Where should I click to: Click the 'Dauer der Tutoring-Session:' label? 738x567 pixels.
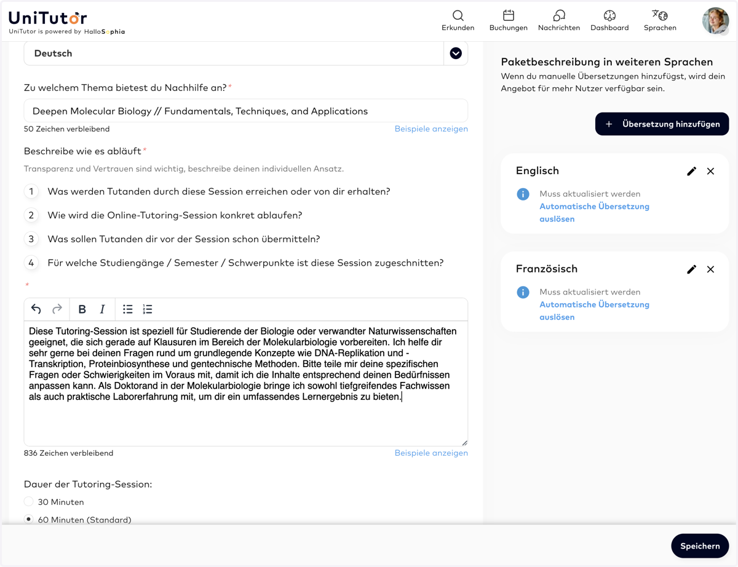[x=88, y=484]
